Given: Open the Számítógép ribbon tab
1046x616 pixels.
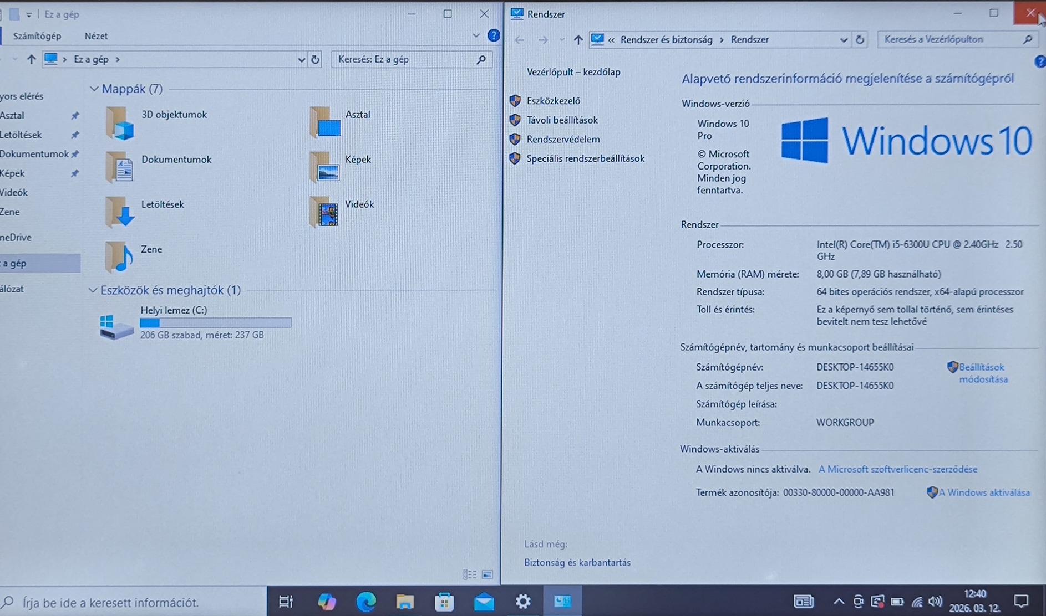Looking at the screenshot, I should click(x=37, y=36).
